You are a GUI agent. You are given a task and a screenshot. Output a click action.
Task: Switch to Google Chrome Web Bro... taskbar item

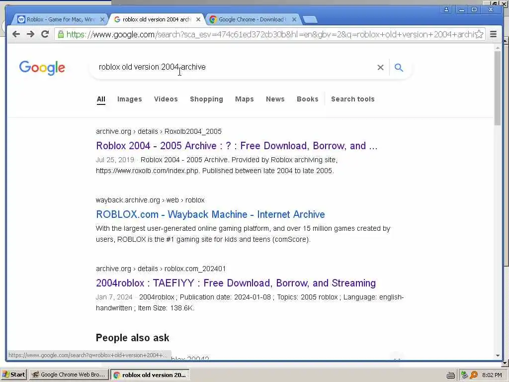(69, 375)
